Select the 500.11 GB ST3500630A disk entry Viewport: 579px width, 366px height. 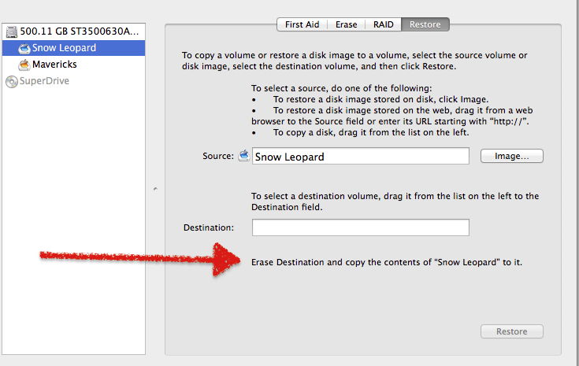pyautogui.click(x=80, y=31)
